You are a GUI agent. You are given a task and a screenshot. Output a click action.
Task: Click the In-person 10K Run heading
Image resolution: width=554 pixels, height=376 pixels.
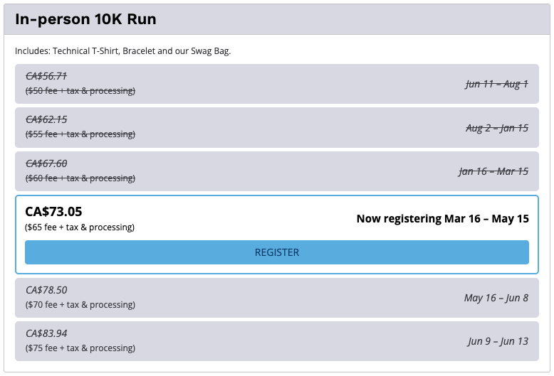[85, 19]
